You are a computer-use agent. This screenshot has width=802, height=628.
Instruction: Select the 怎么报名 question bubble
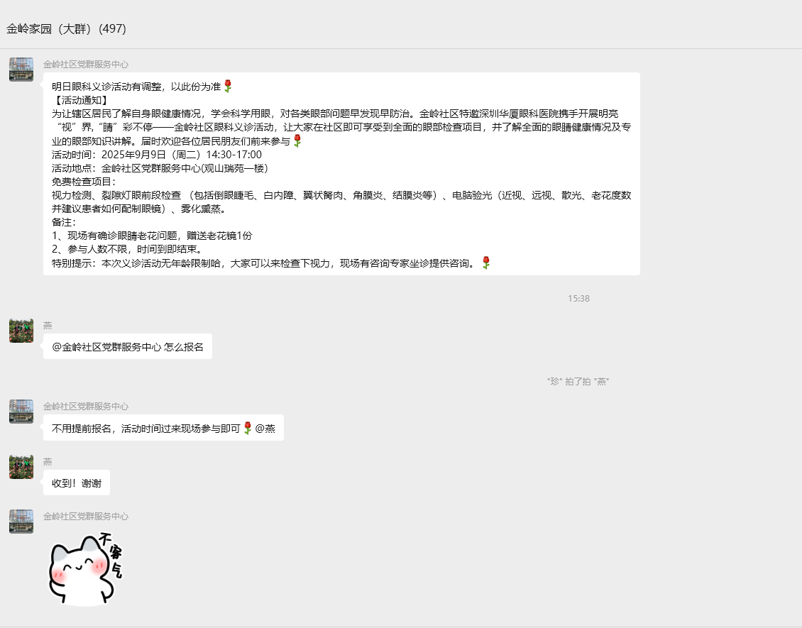coord(127,347)
